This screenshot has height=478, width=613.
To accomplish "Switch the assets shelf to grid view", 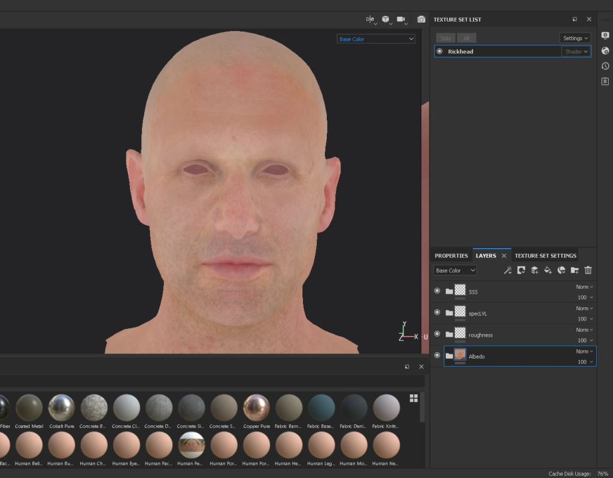I will 414,398.
